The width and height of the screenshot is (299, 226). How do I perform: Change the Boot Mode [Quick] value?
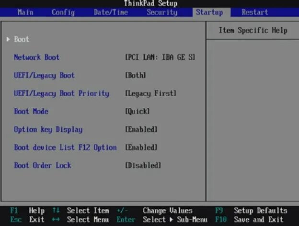click(x=138, y=111)
